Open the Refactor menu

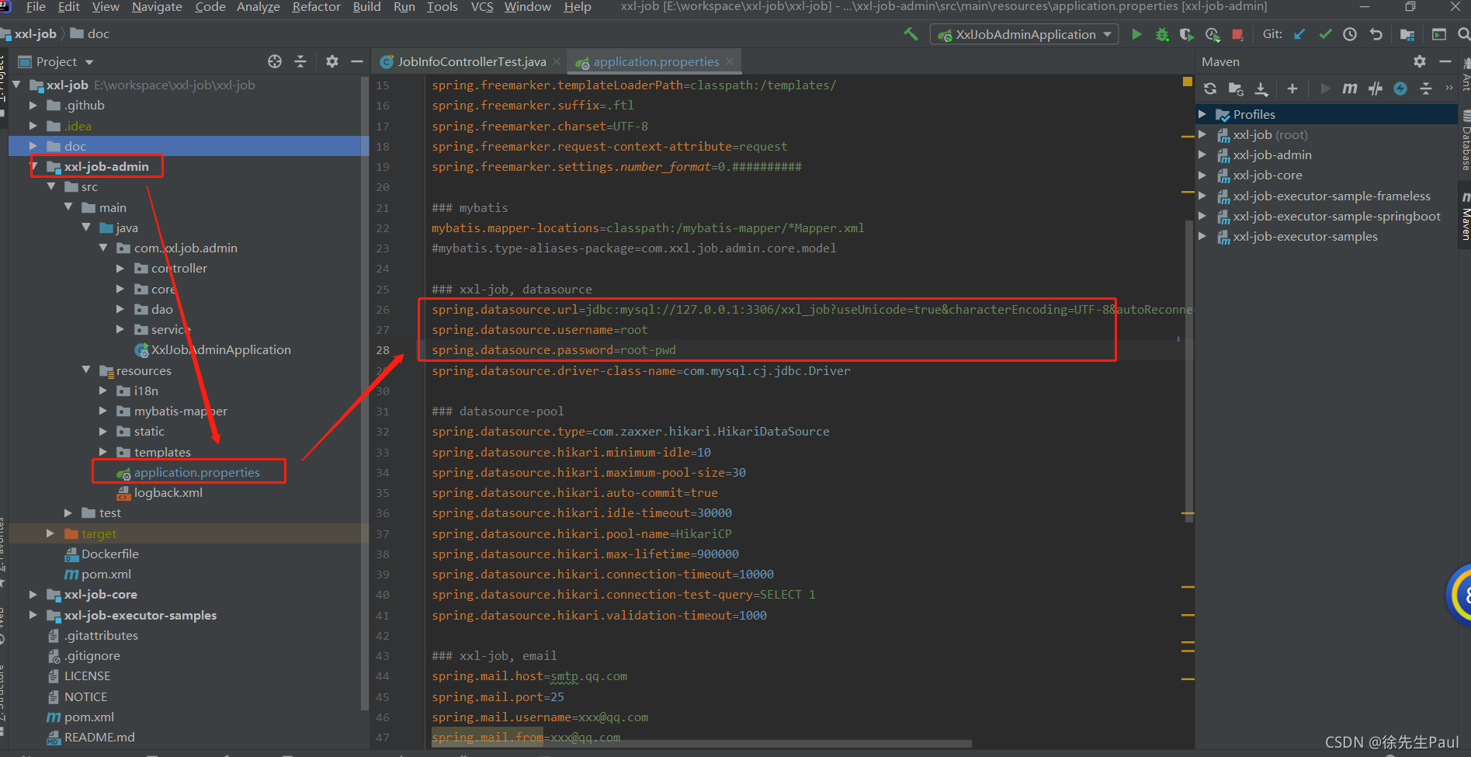(x=316, y=7)
